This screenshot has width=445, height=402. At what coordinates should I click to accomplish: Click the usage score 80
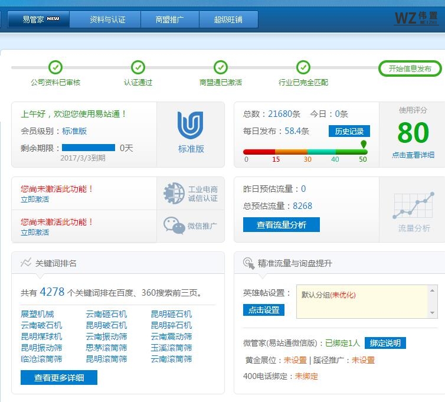413,133
